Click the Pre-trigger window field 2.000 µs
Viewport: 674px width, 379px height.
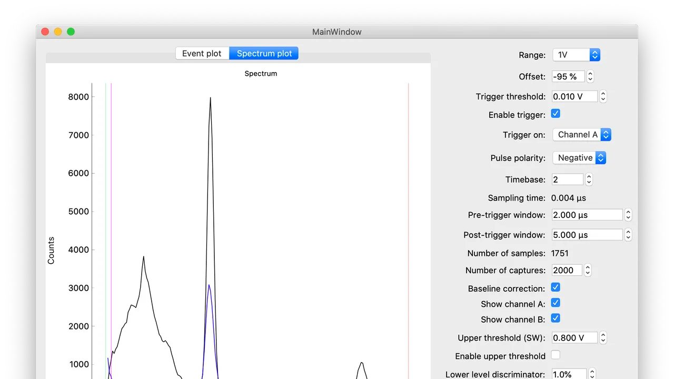[x=587, y=215]
